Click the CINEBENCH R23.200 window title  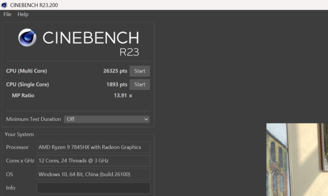pyautogui.click(x=34, y=5)
